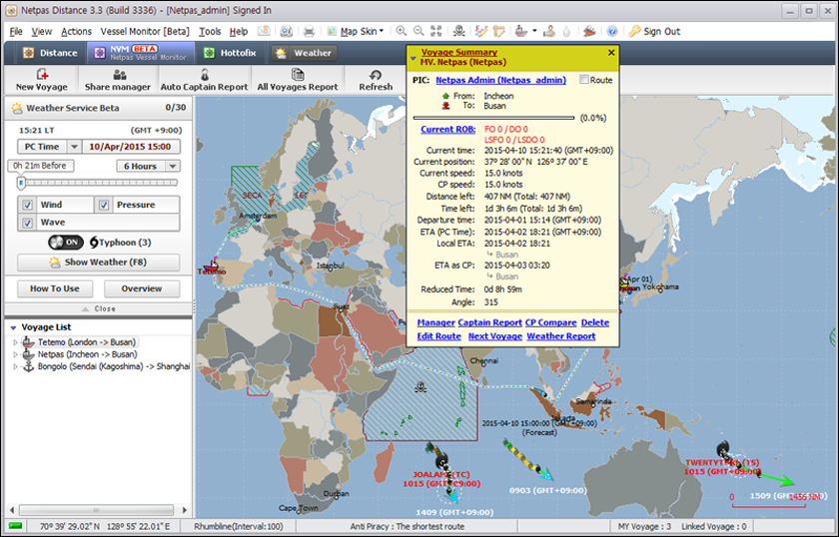Click the fit-to-screen zoom icon
The height and width of the screenshot is (537, 839).
point(436,31)
